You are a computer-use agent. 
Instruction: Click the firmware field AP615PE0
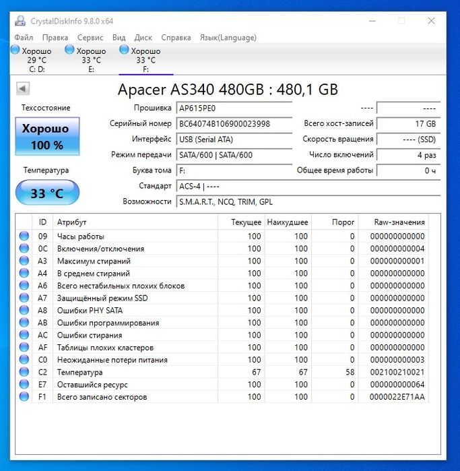click(234, 108)
